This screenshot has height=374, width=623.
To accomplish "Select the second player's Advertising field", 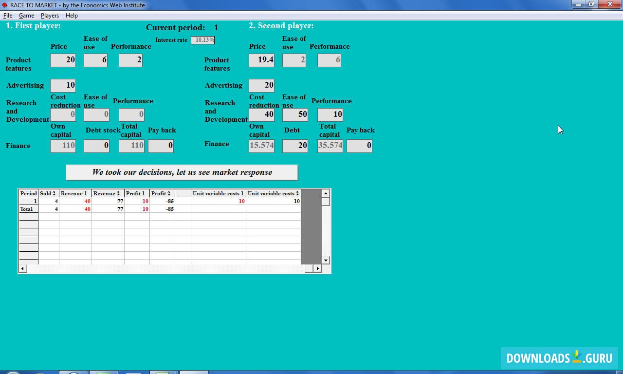I will (261, 85).
